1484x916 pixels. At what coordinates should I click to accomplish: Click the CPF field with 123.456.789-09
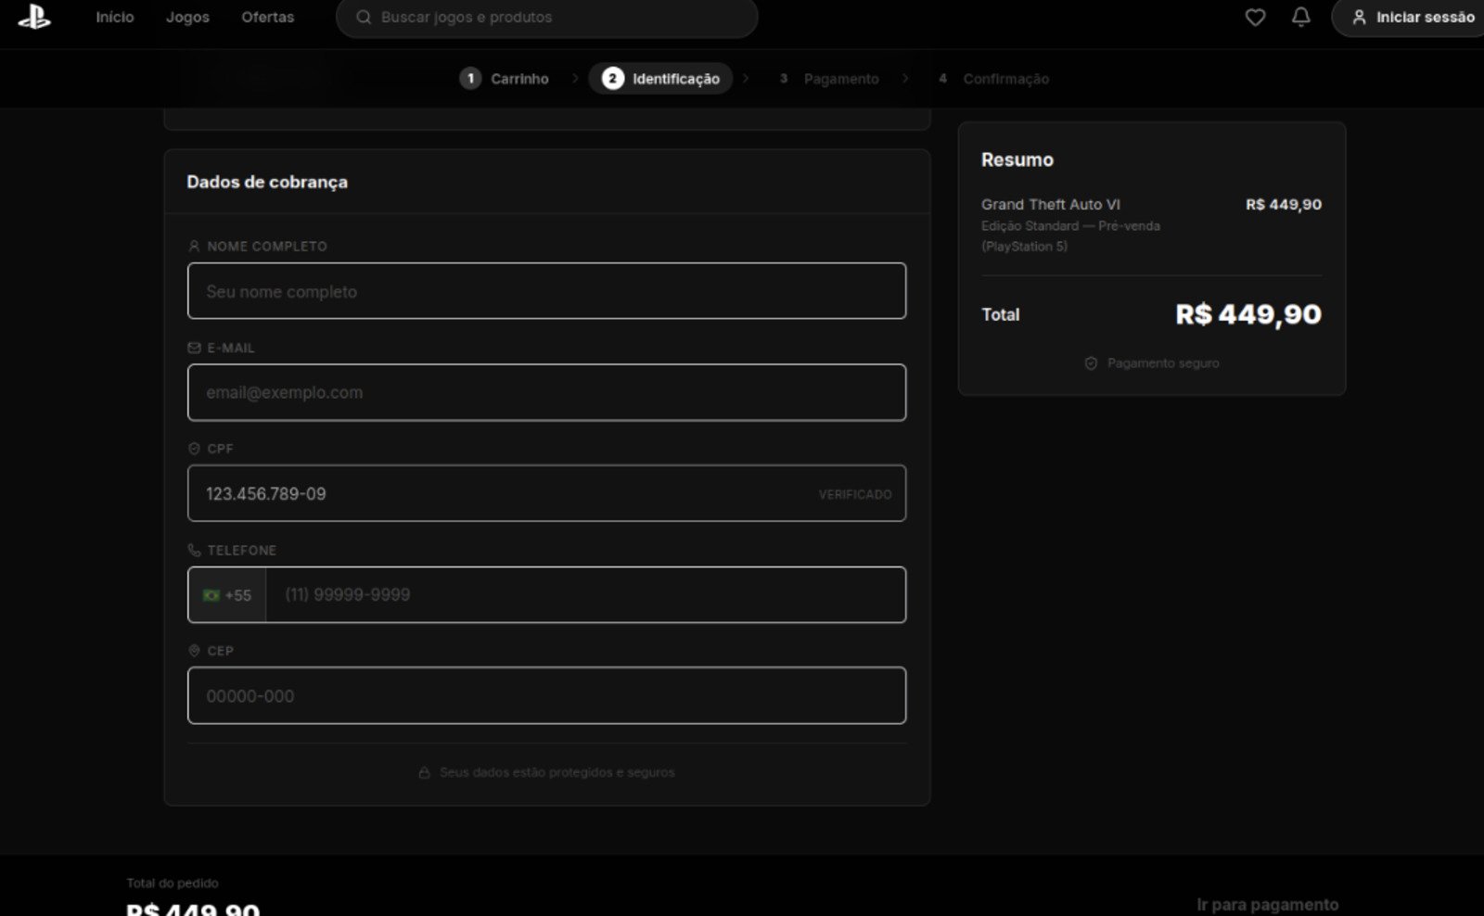pyautogui.click(x=546, y=493)
